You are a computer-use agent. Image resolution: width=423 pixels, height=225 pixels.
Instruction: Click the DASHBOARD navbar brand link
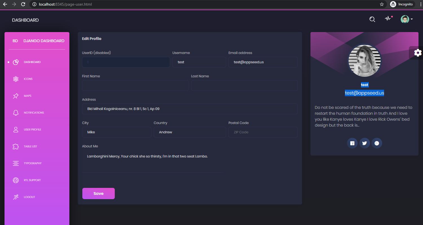pos(25,20)
